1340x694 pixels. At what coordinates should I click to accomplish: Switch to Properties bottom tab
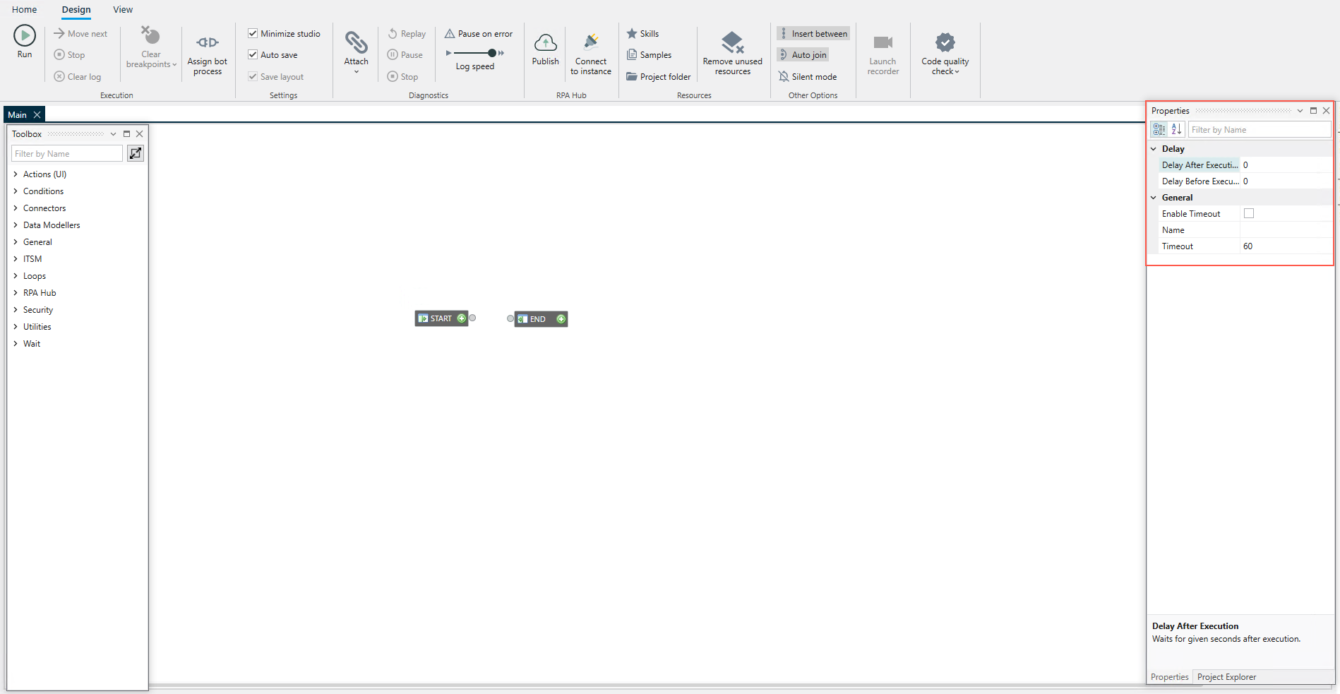click(1169, 677)
